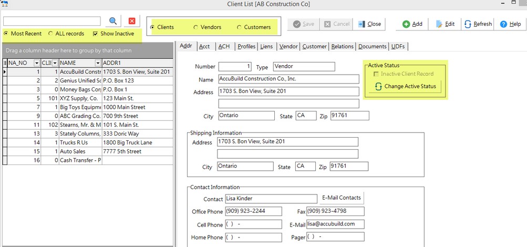Open the Vendor tab

[x=288, y=46]
